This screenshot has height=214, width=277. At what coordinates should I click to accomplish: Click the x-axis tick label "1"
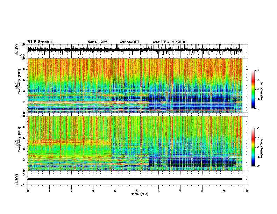click(49, 191)
